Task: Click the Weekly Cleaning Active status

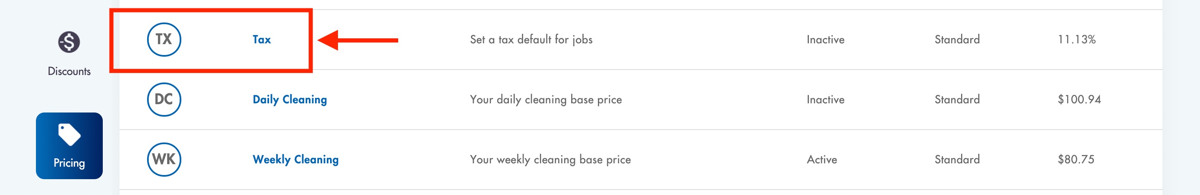Action: (x=822, y=159)
